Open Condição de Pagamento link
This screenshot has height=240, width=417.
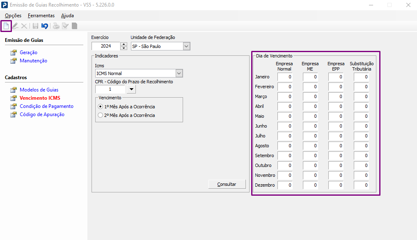point(46,106)
